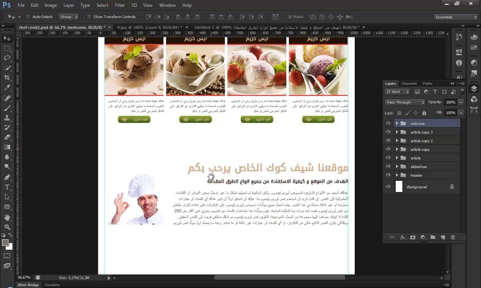Select the History Brush tool
Screen dimensions: 481x288
pyautogui.click(x=7, y=128)
